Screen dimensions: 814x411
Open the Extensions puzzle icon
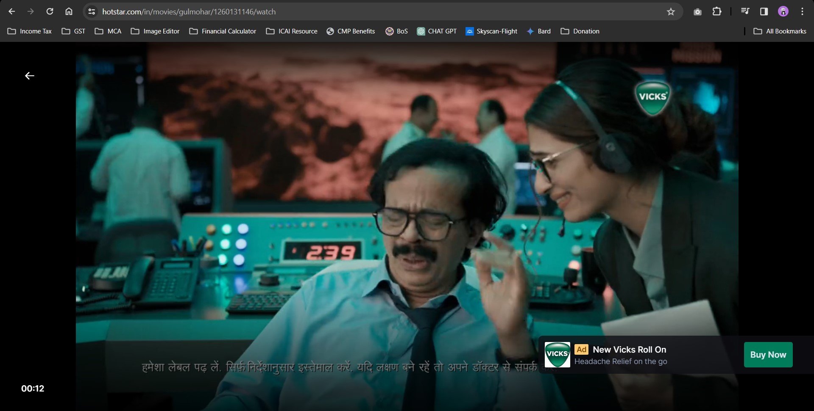(717, 11)
